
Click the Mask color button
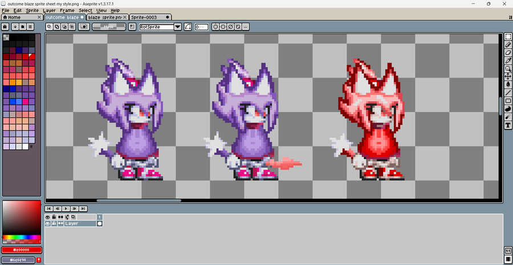[x=109, y=27]
